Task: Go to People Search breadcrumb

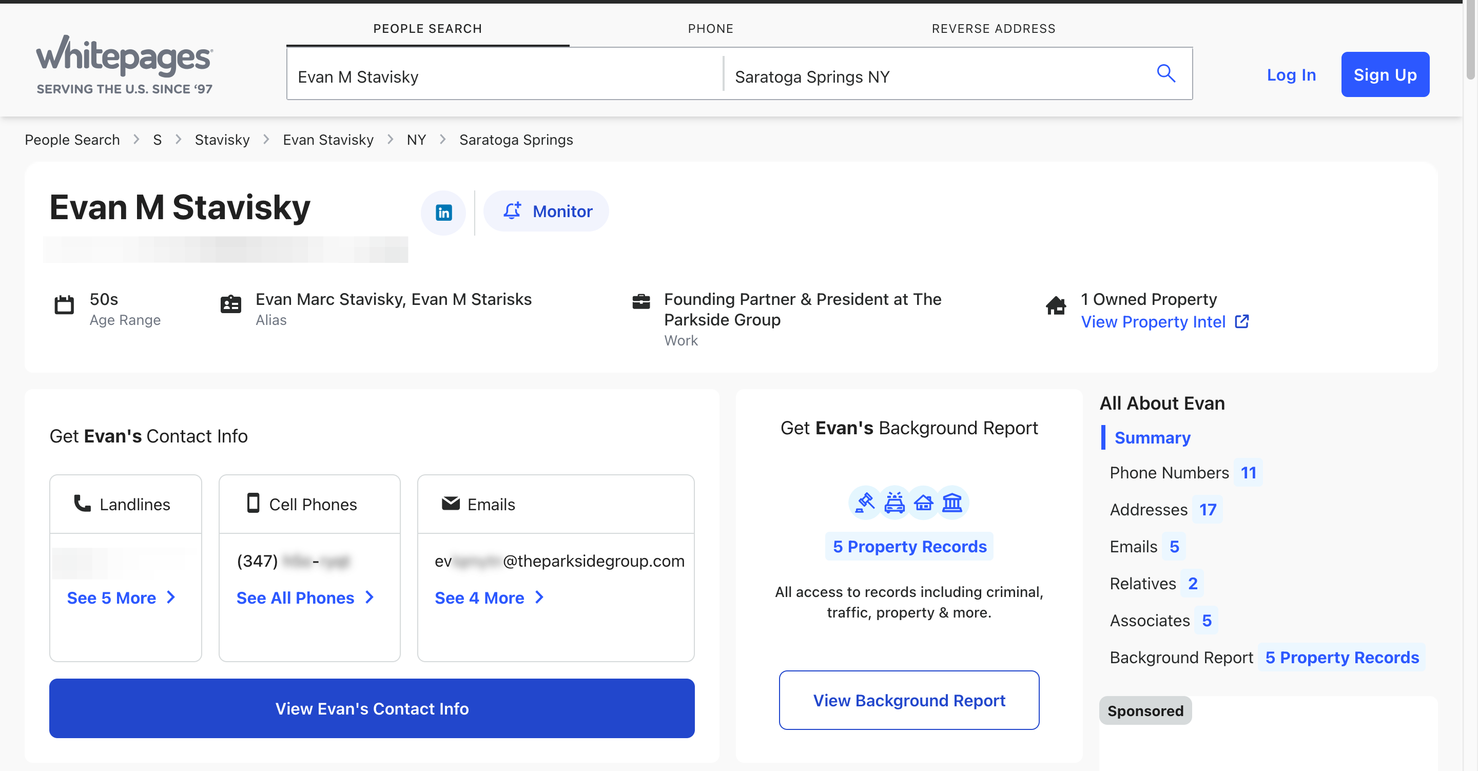Action: click(x=72, y=140)
